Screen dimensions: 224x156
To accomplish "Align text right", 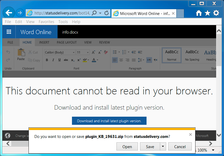I will click(127, 60).
